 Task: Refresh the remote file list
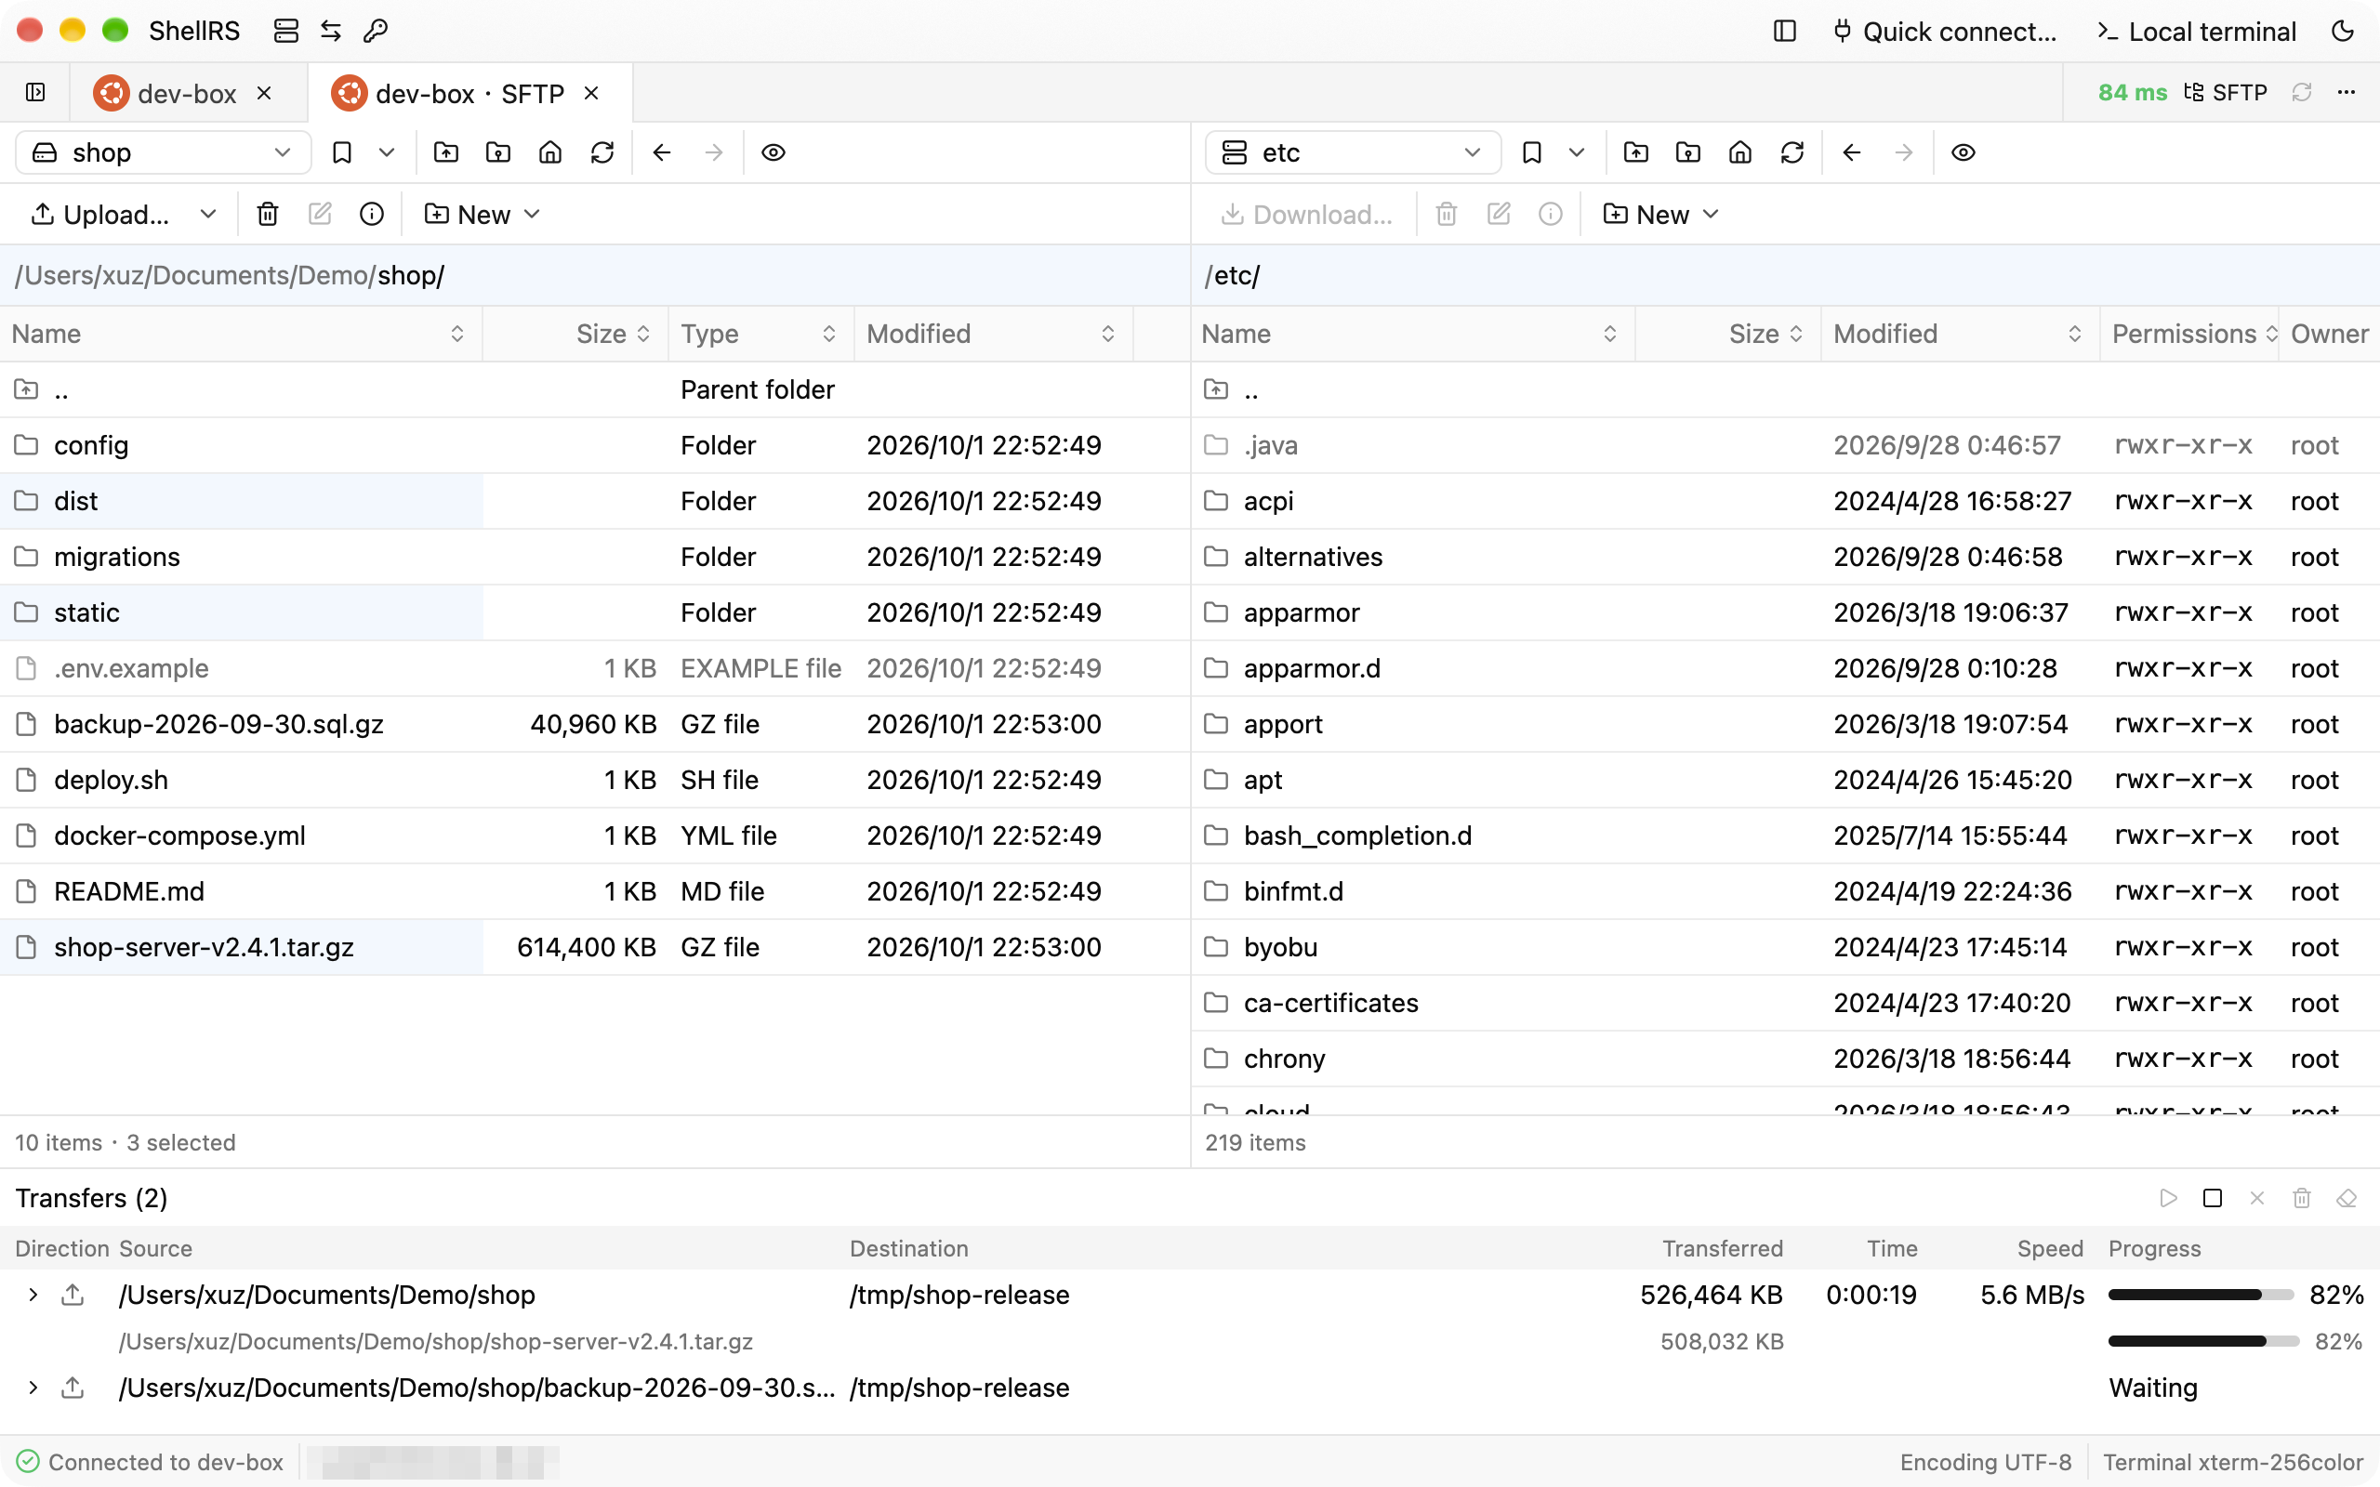point(1792,152)
